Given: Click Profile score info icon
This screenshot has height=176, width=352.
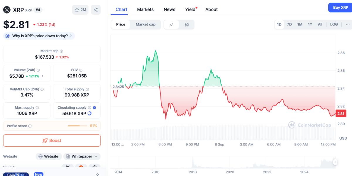Looking at the screenshot, I should pos(30,126).
